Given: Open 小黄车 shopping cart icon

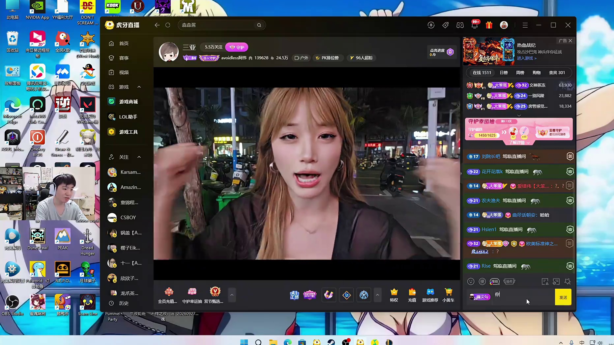Looking at the screenshot, I should pos(448,295).
